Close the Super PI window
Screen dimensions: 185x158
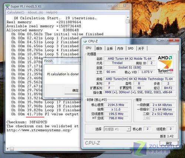point(125,5)
